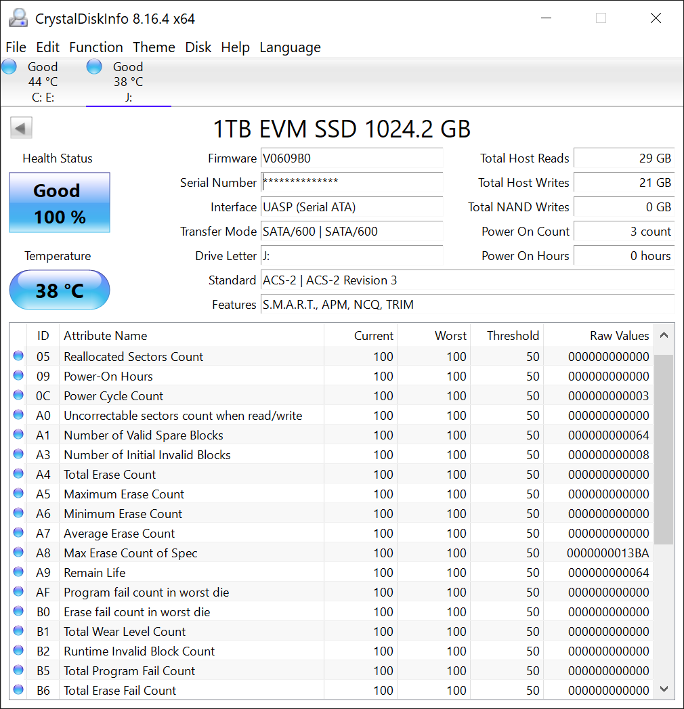Select the C: E: disk status orb
This screenshot has width=684, height=709.
point(9,66)
